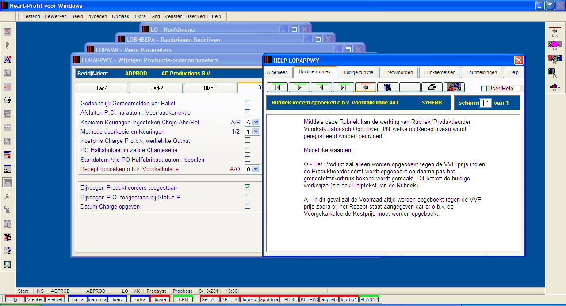Image resolution: width=566 pixels, height=306 pixels.
Task: Click the V etiket shortcut button
Action: [x=34, y=299]
